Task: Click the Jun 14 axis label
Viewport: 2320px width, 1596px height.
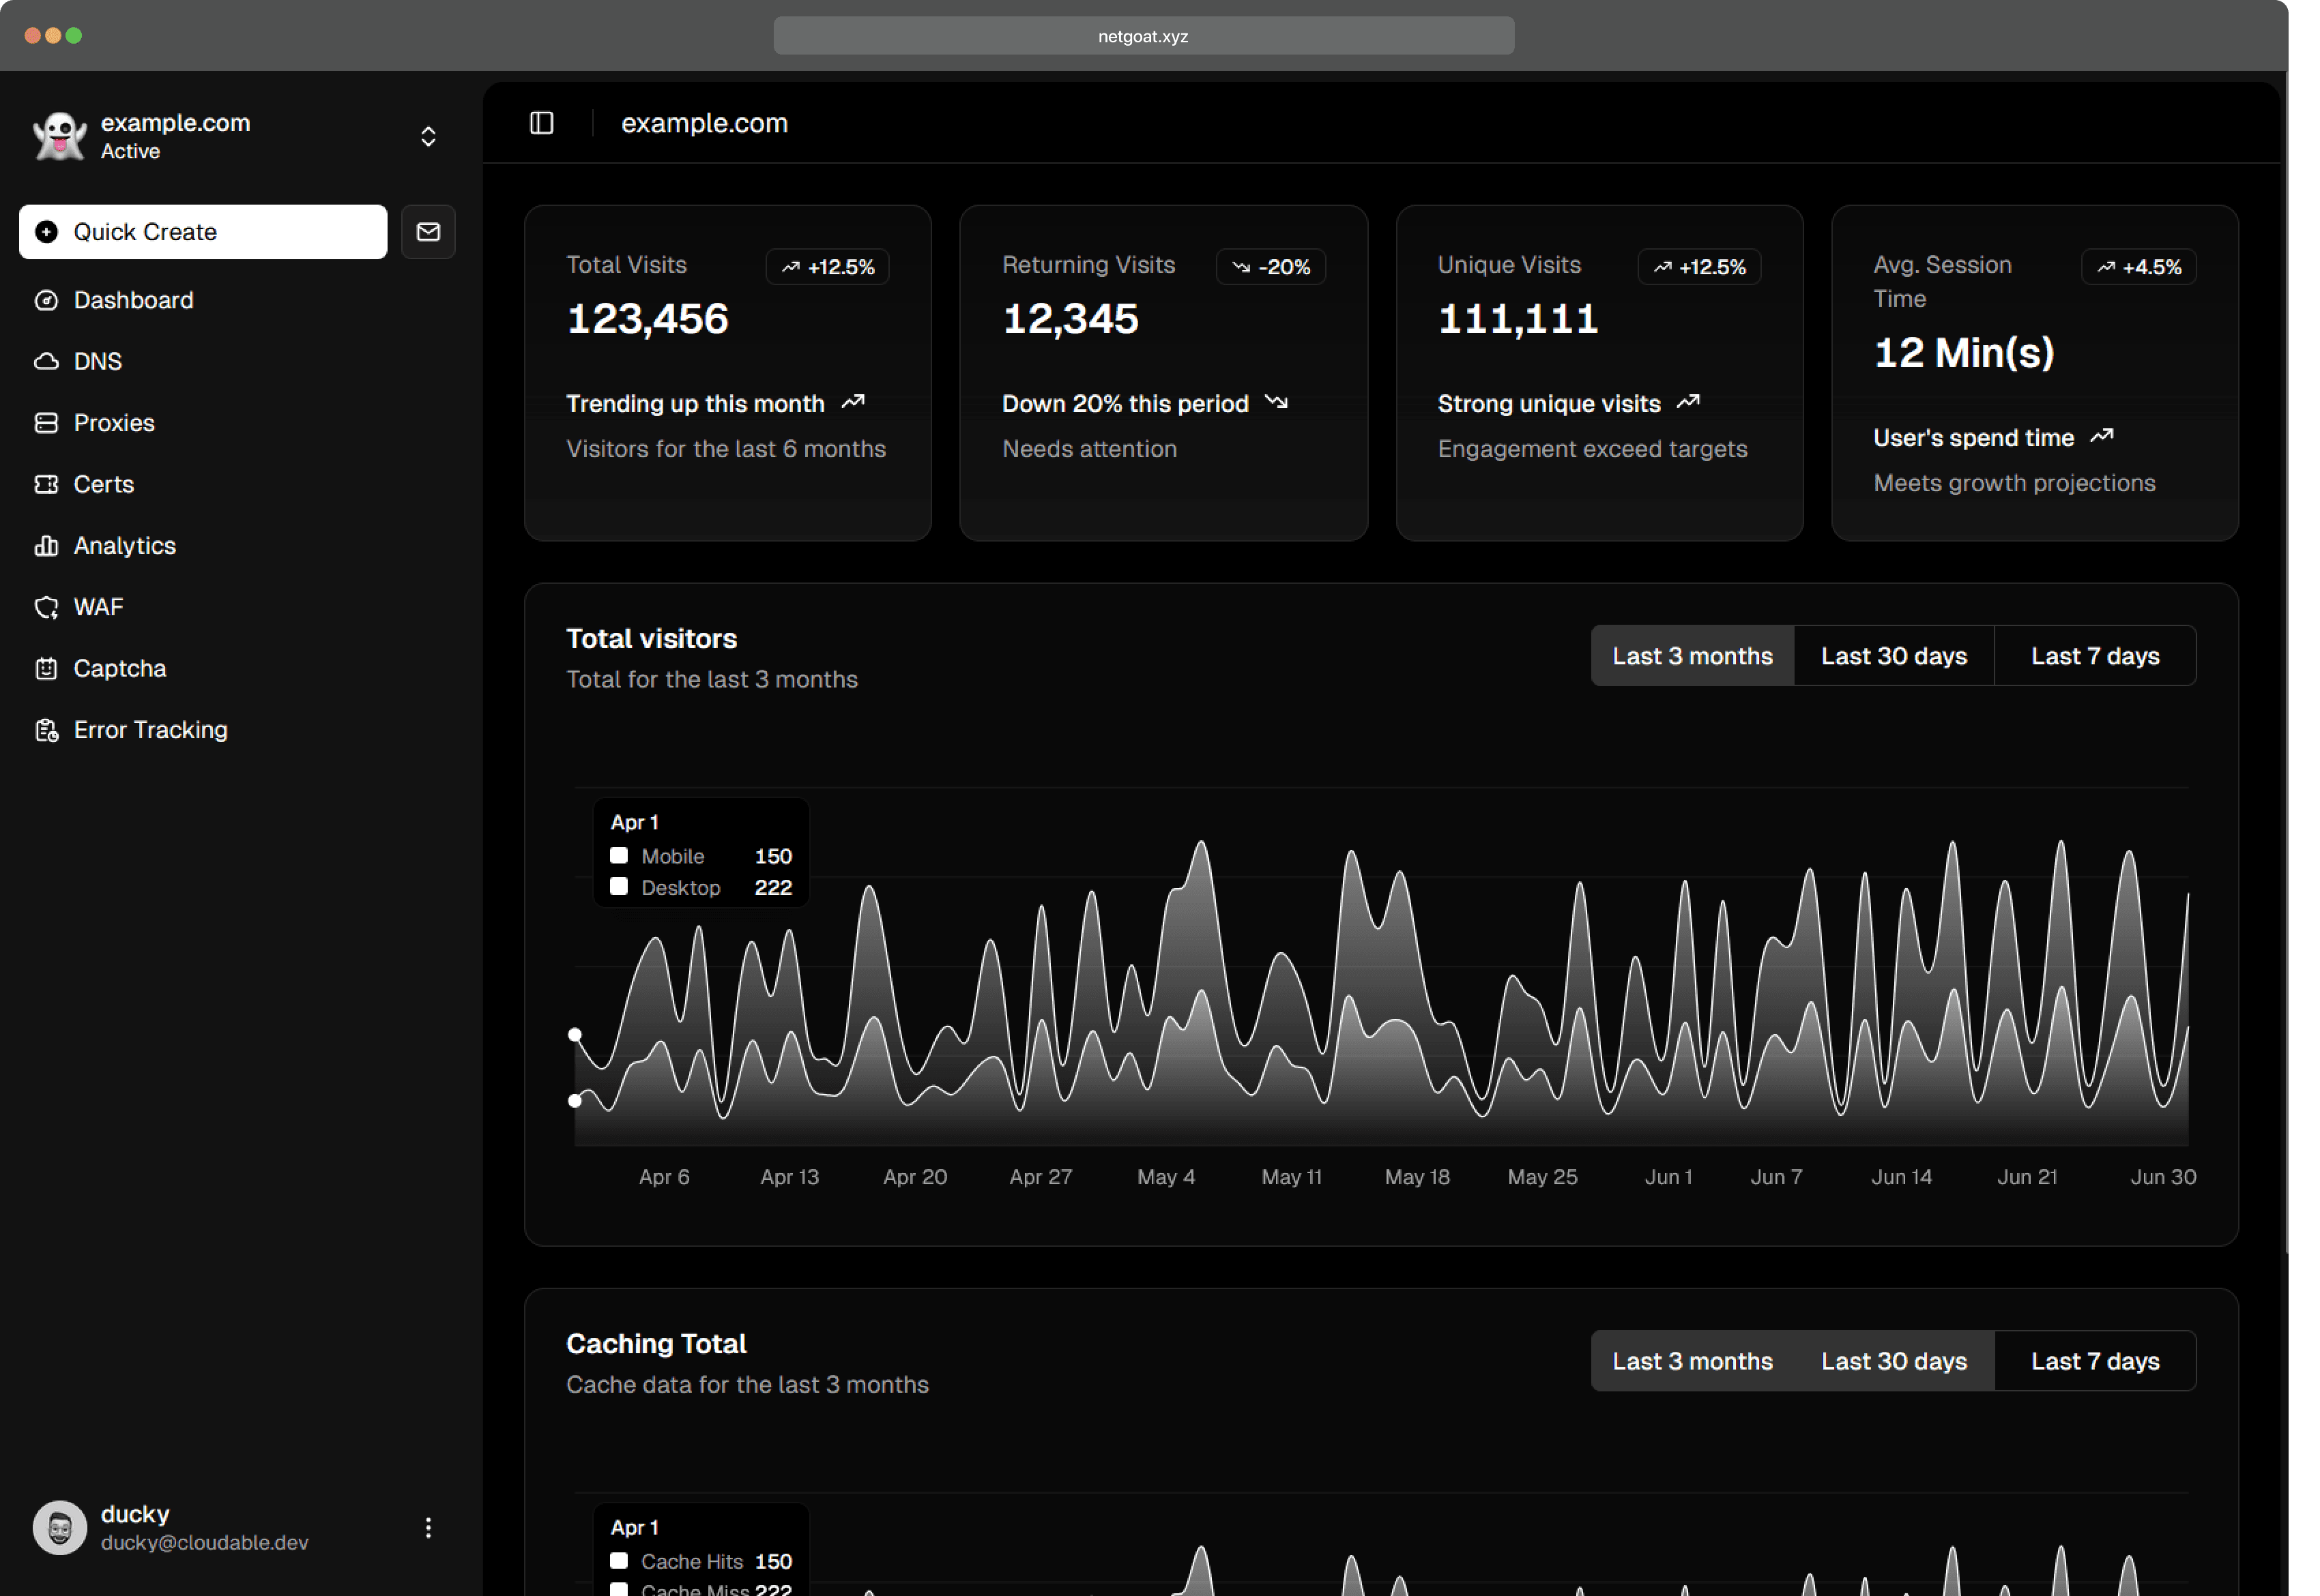Action: coord(1901,1177)
